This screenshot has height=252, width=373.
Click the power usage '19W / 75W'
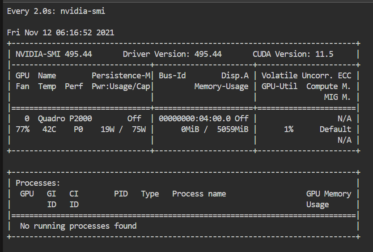123,129
